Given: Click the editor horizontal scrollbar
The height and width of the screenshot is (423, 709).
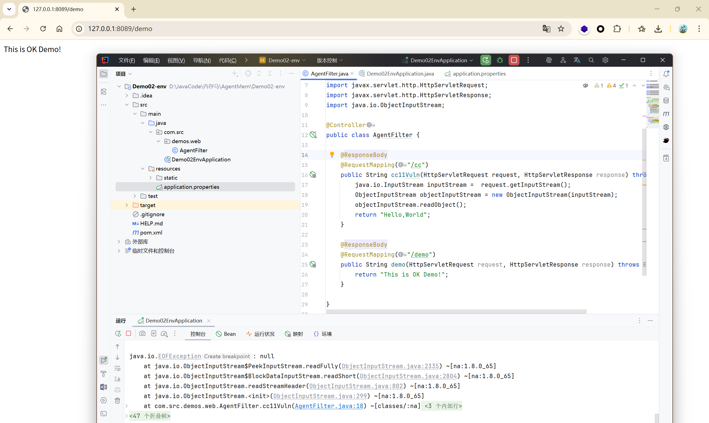Looking at the screenshot, I should tap(456, 311).
